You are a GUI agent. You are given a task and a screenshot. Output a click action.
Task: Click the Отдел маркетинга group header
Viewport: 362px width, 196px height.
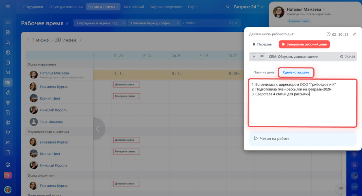[42, 64]
